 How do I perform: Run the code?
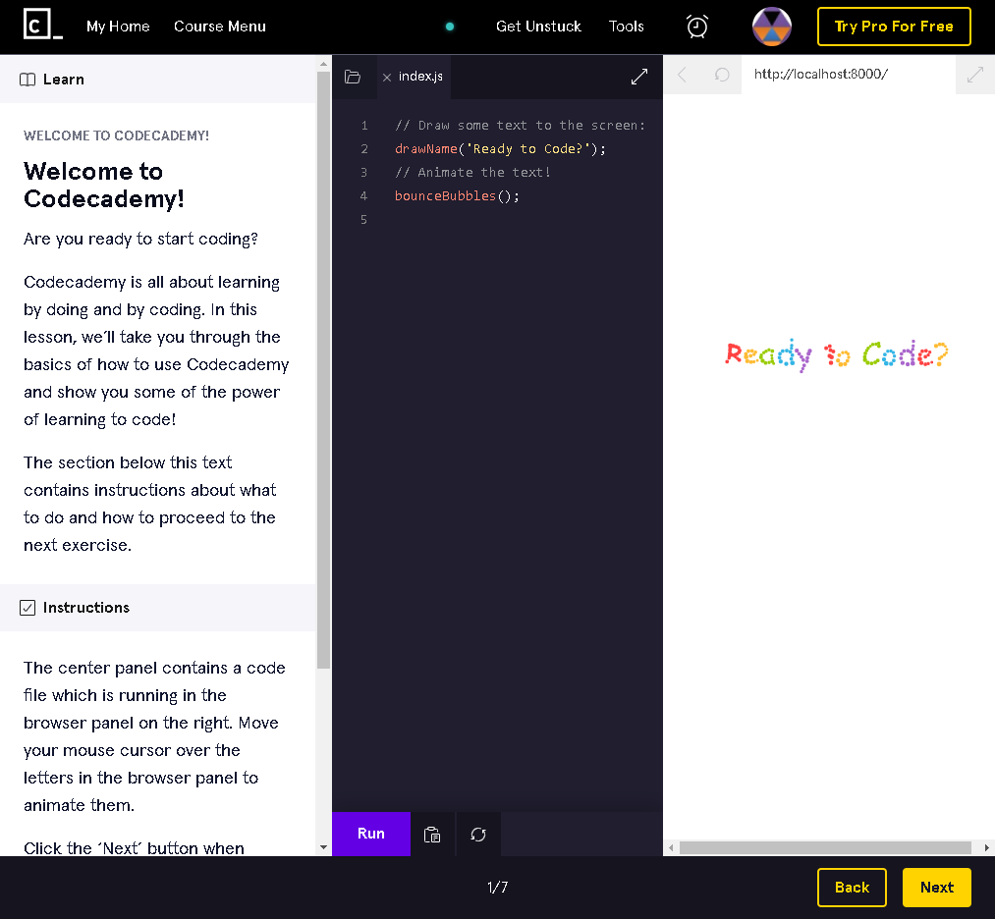click(x=371, y=834)
